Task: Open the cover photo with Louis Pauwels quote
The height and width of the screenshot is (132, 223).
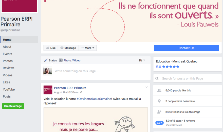Action: point(131,21)
